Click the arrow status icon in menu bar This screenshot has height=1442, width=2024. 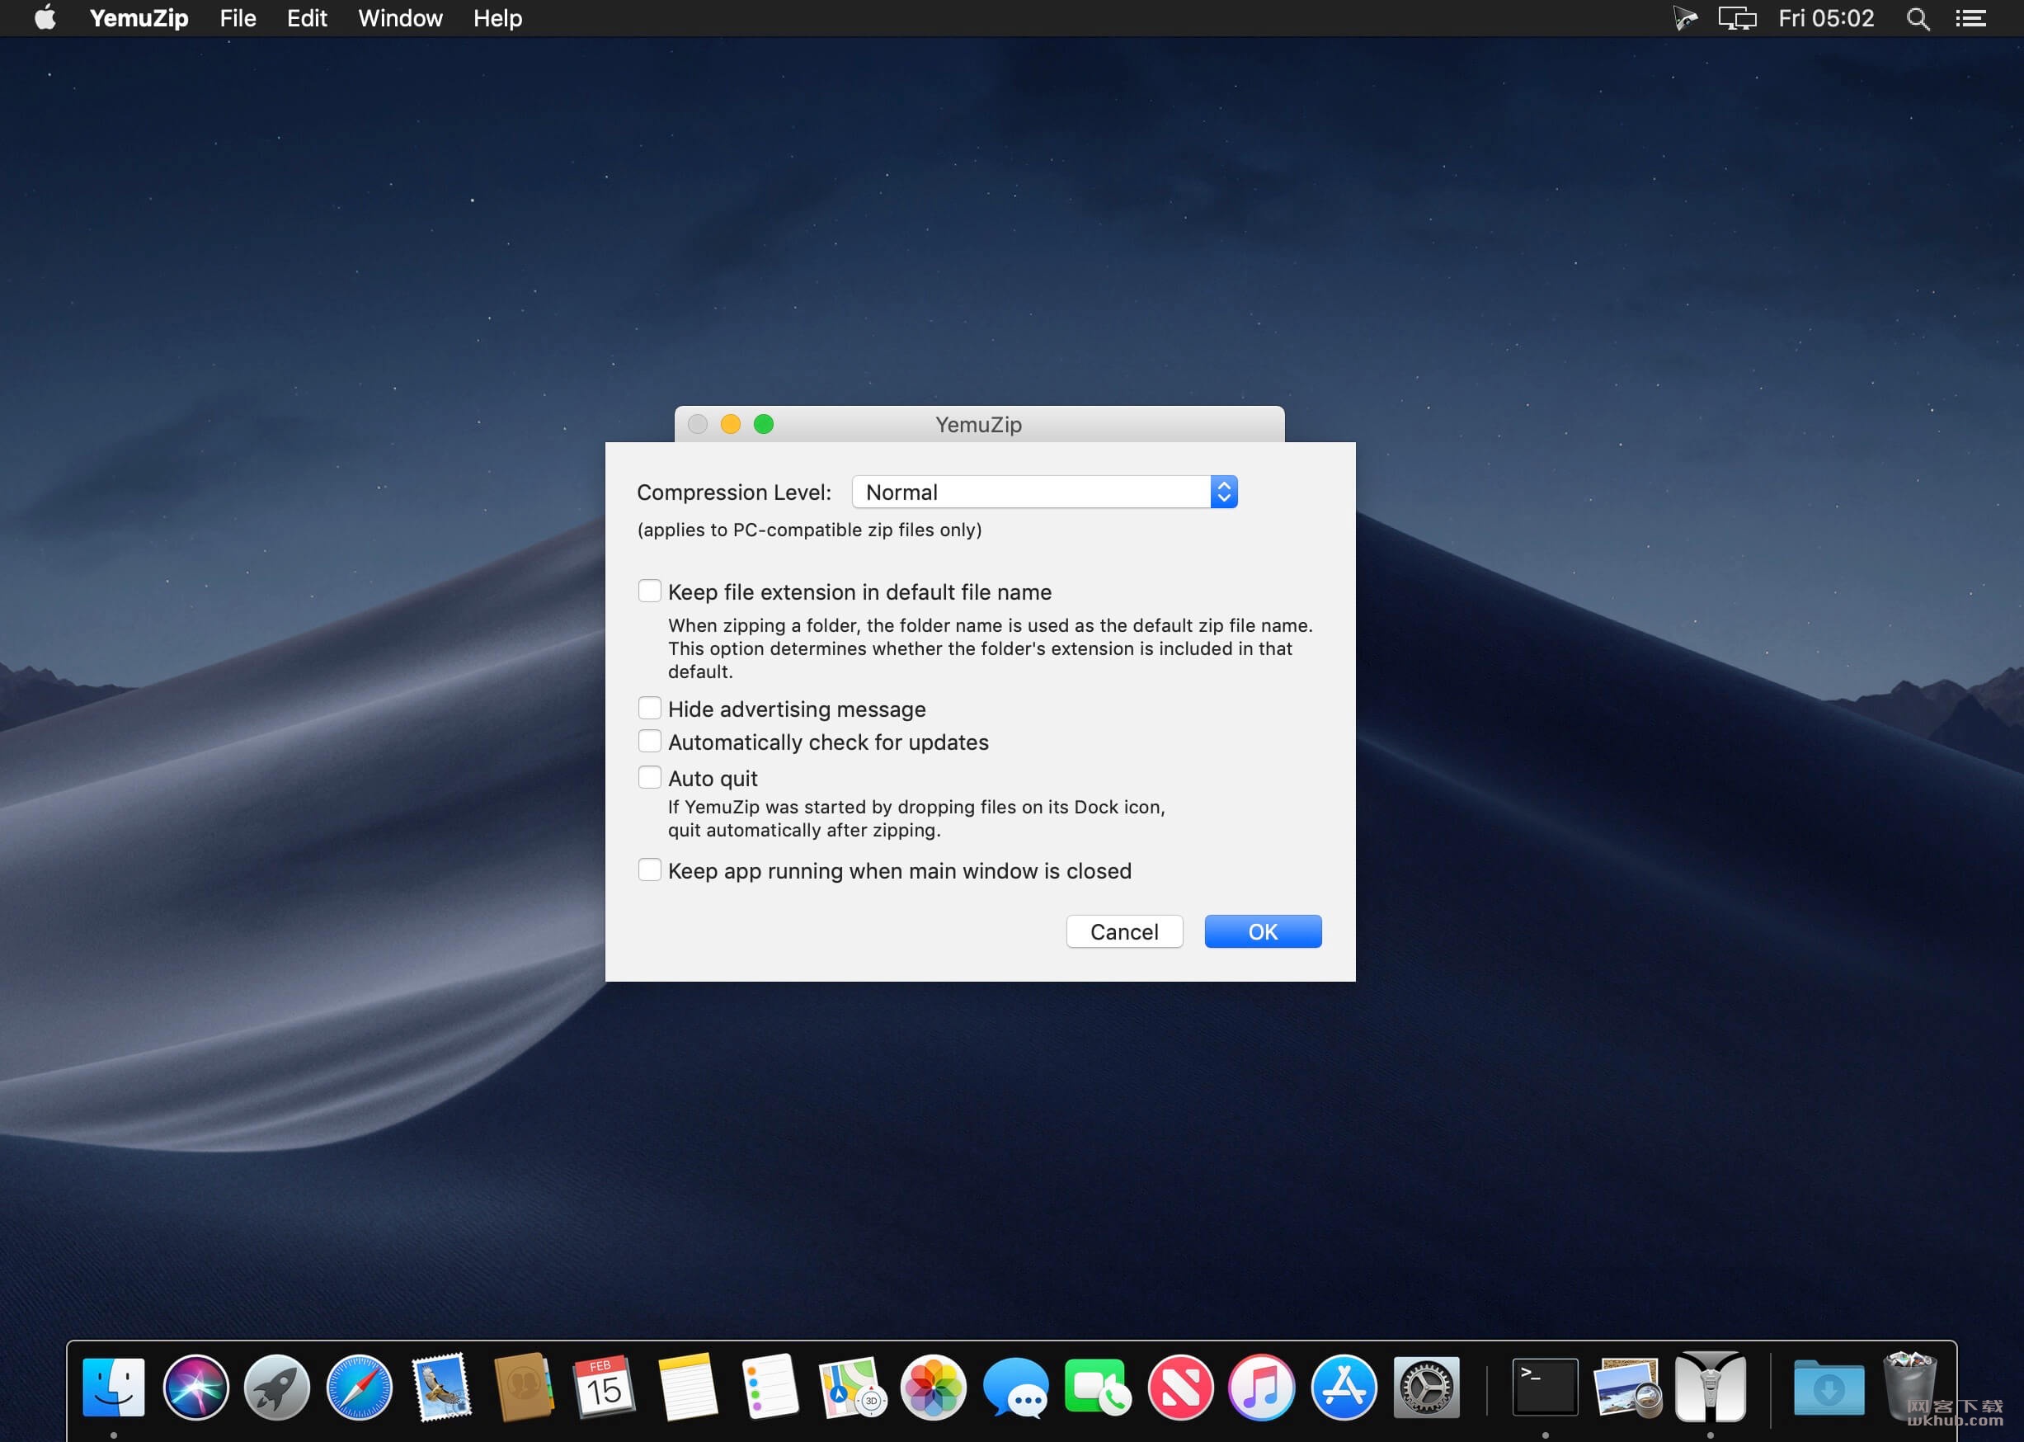pyautogui.click(x=1685, y=19)
